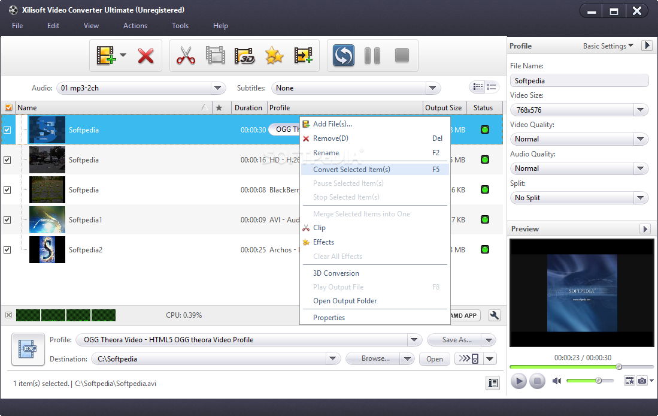Open the Audio Quality dropdown

(x=640, y=168)
